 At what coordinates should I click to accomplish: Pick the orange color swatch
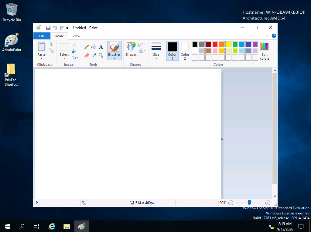pyautogui.click(x=222, y=44)
